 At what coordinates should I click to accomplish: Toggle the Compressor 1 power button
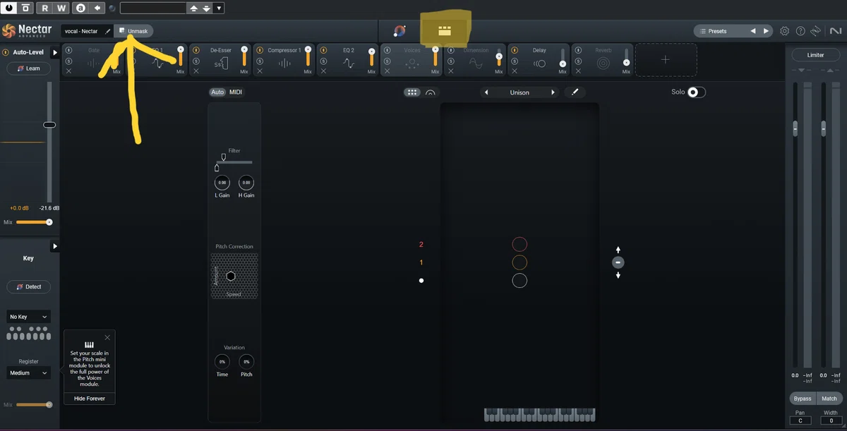[259, 51]
